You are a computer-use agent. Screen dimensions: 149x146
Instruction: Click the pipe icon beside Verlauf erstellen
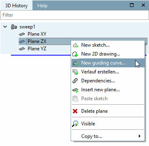[x=76, y=72]
